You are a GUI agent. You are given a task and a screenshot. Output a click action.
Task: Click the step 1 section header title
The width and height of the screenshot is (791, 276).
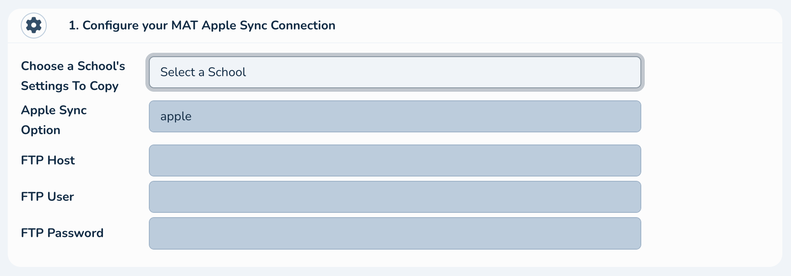coord(202,26)
